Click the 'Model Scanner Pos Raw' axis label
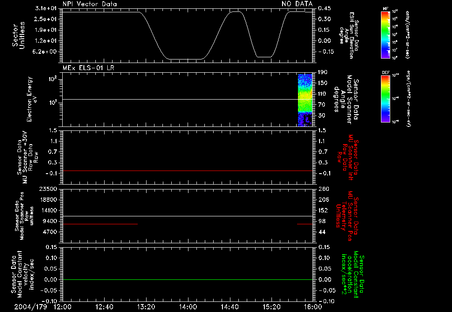The width and height of the screenshot is (452, 312). (x=24, y=216)
